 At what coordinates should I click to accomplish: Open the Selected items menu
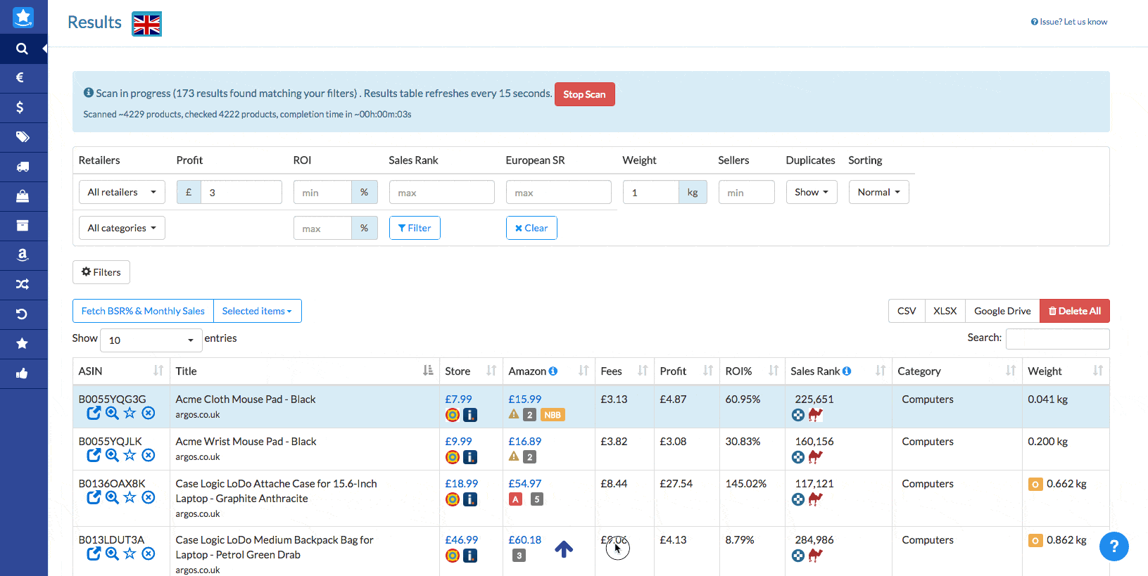tap(257, 311)
